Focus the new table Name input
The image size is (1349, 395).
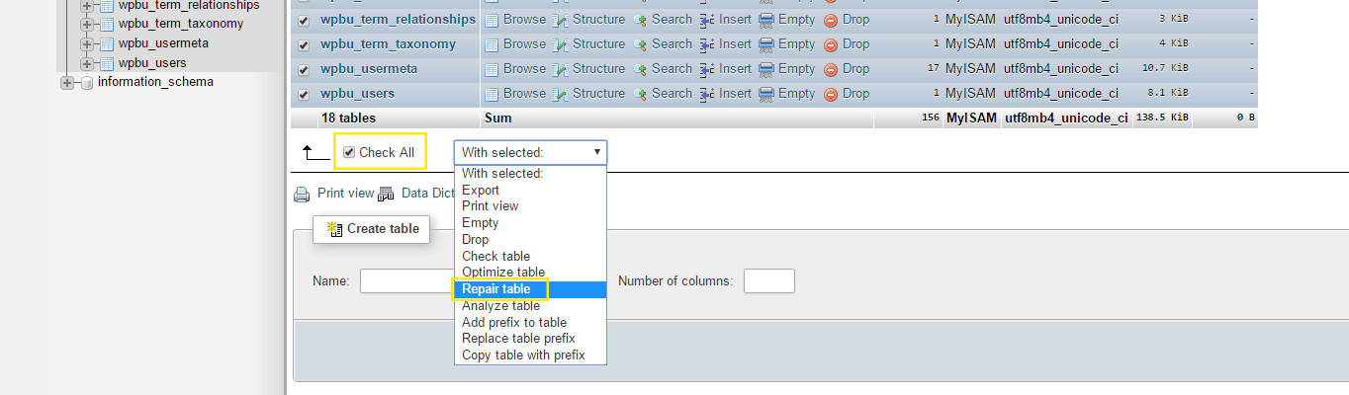[x=406, y=281]
